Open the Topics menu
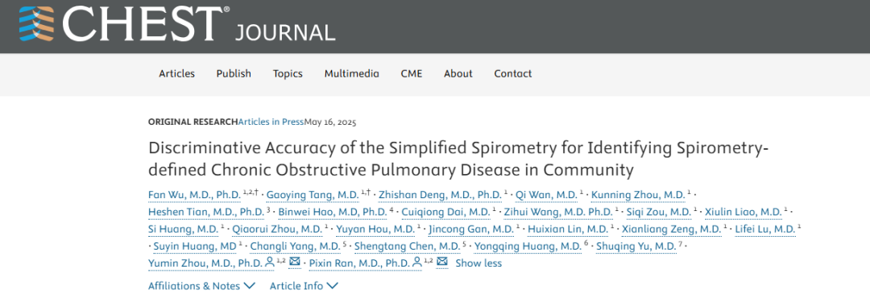Screen dimensions: 870x298 coord(288,73)
